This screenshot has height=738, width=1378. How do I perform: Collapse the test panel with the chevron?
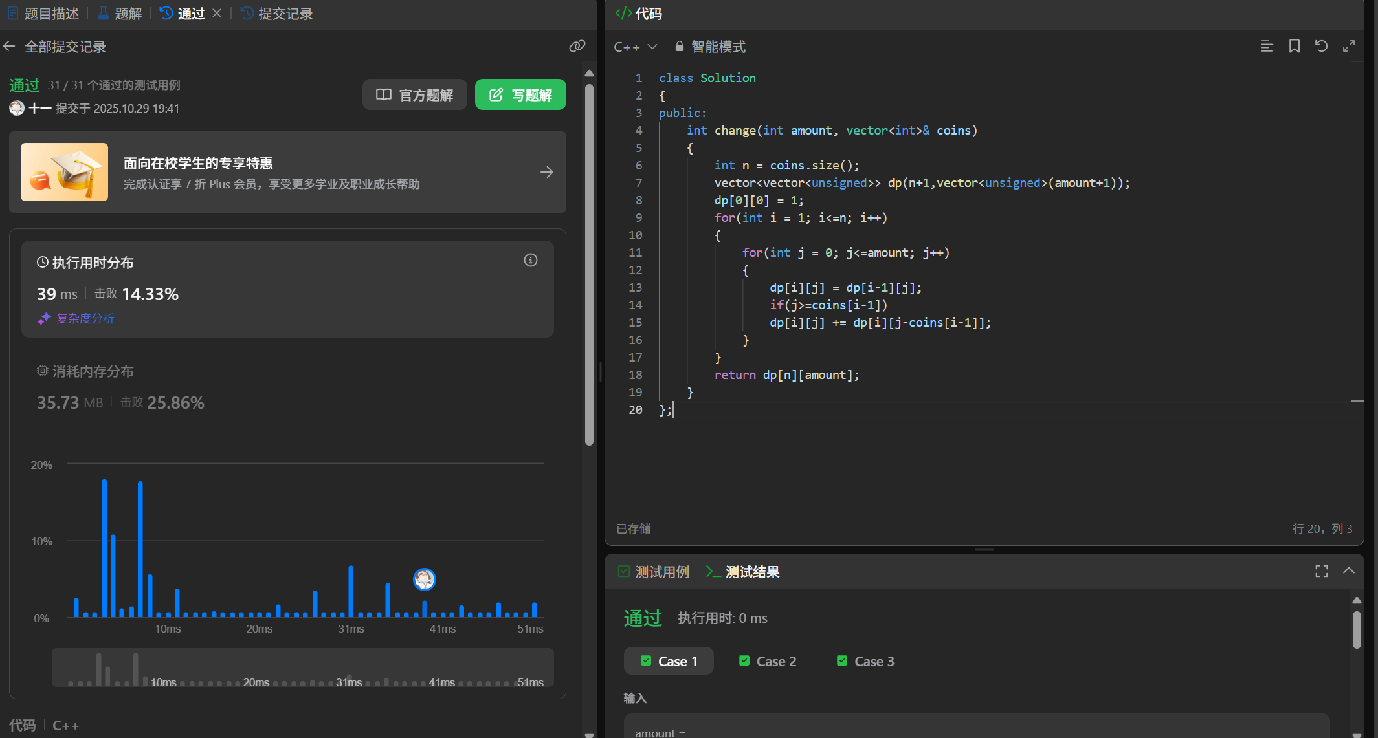click(1349, 570)
